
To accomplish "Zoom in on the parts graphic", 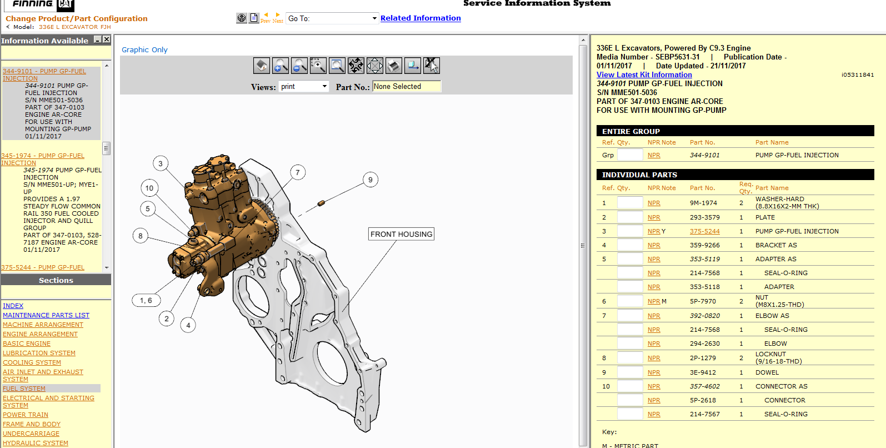I will [x=280, y=66].
